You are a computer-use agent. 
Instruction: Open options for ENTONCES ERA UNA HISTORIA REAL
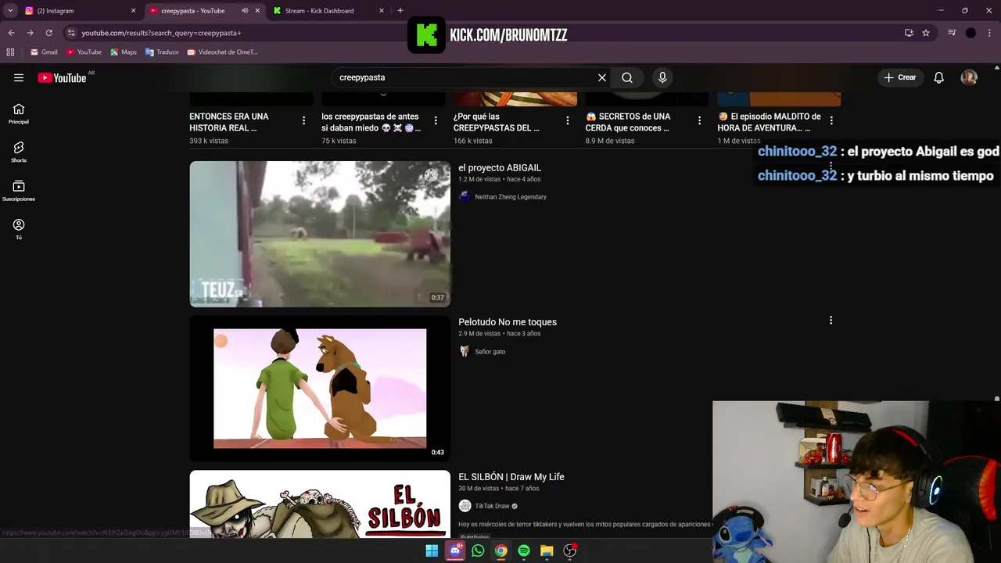[303, 120]
